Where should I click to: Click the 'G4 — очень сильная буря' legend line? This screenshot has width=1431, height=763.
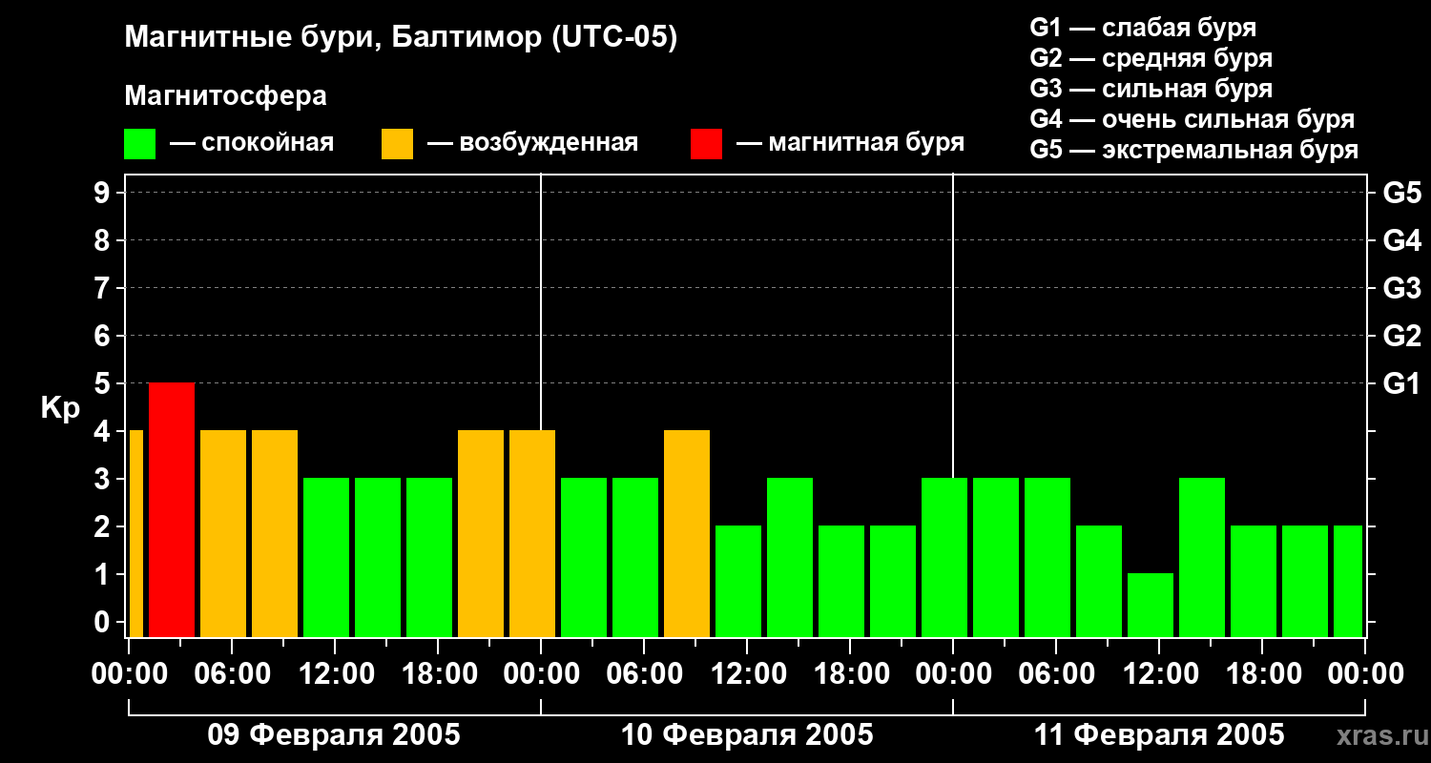pos(1192,119)
